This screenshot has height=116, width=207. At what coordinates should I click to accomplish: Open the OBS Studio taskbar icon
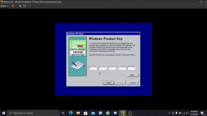130,113
